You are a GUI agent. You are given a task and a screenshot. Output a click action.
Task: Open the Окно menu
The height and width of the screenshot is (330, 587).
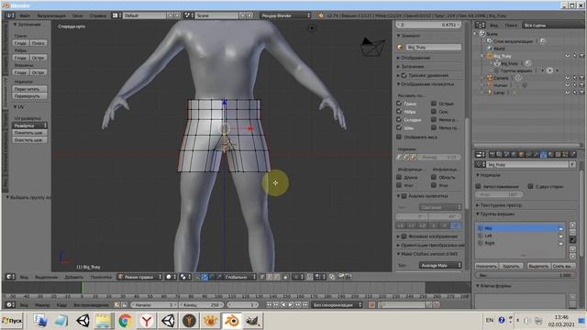(x=77, y=16)
